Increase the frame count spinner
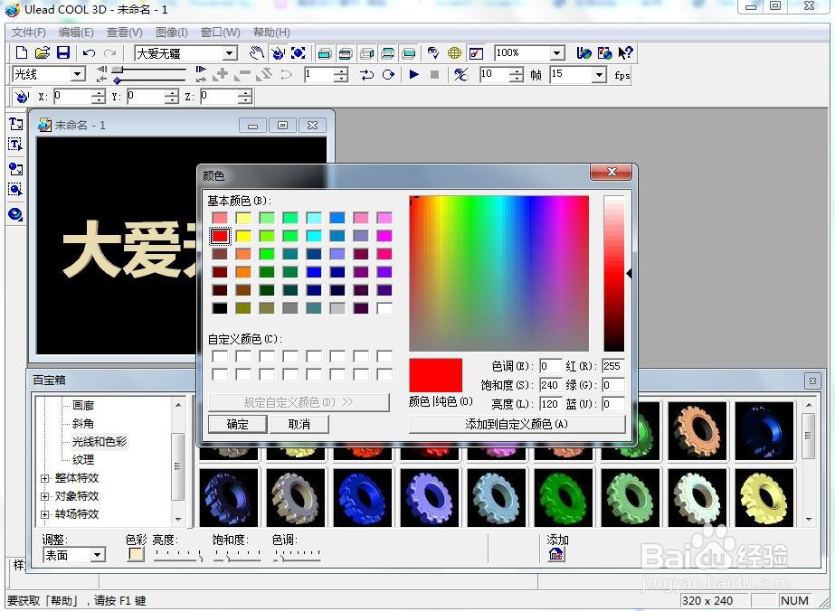This screenshot has width=835, height=611. point(517,70)
